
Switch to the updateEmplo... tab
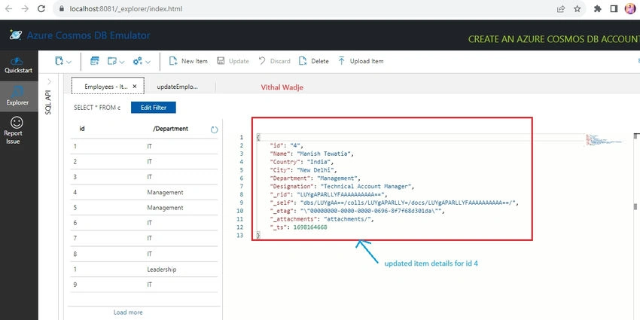coord(177,87)
